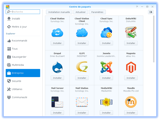The image size is (160, 120).
Task: Install the DokuWiki package
Action: tap(131, 43)
